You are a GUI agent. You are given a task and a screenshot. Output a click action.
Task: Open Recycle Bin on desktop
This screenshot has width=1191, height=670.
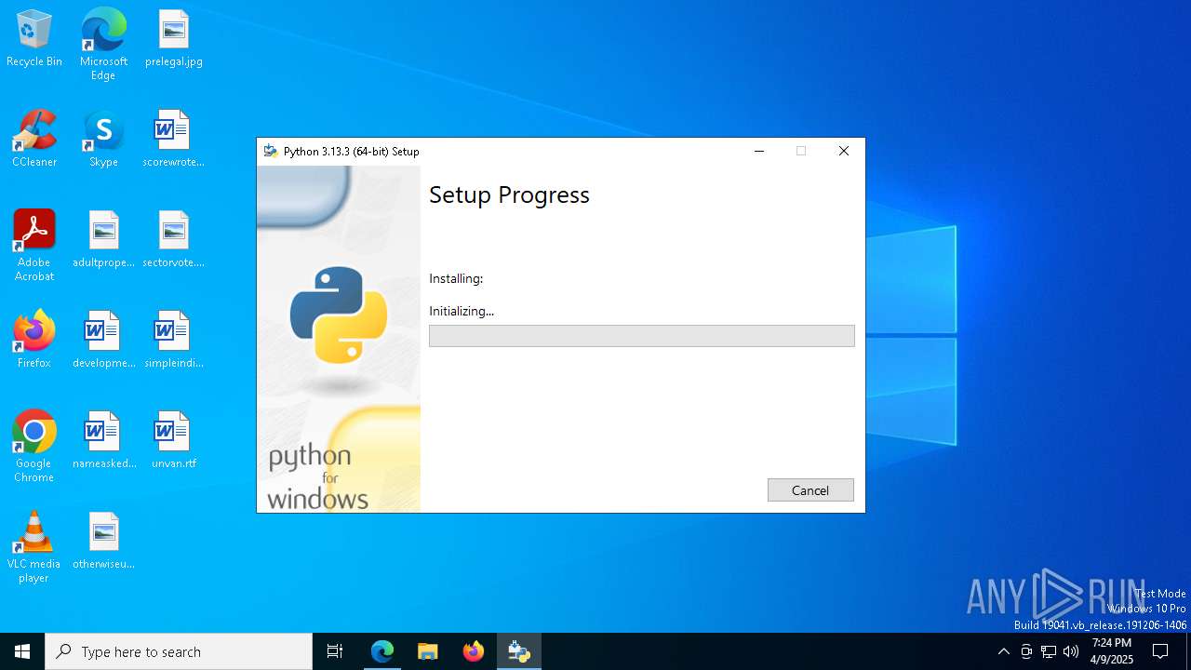click(x=34, y=39)
